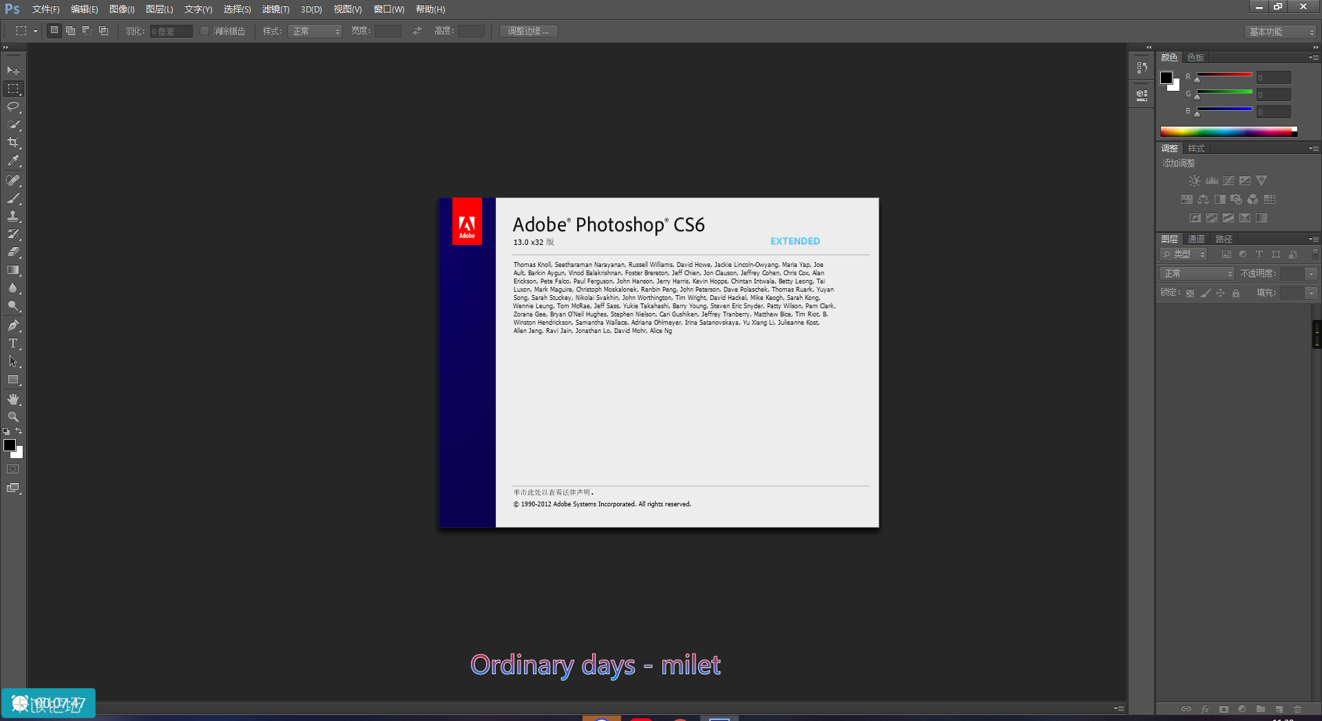Toggle Quick Mask mode
The height and width of the screenshot is (721, 1322).
point(13,469)
